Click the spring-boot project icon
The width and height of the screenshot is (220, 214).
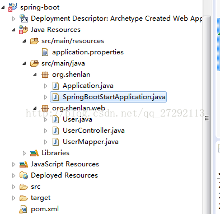[x=13, y=7]
